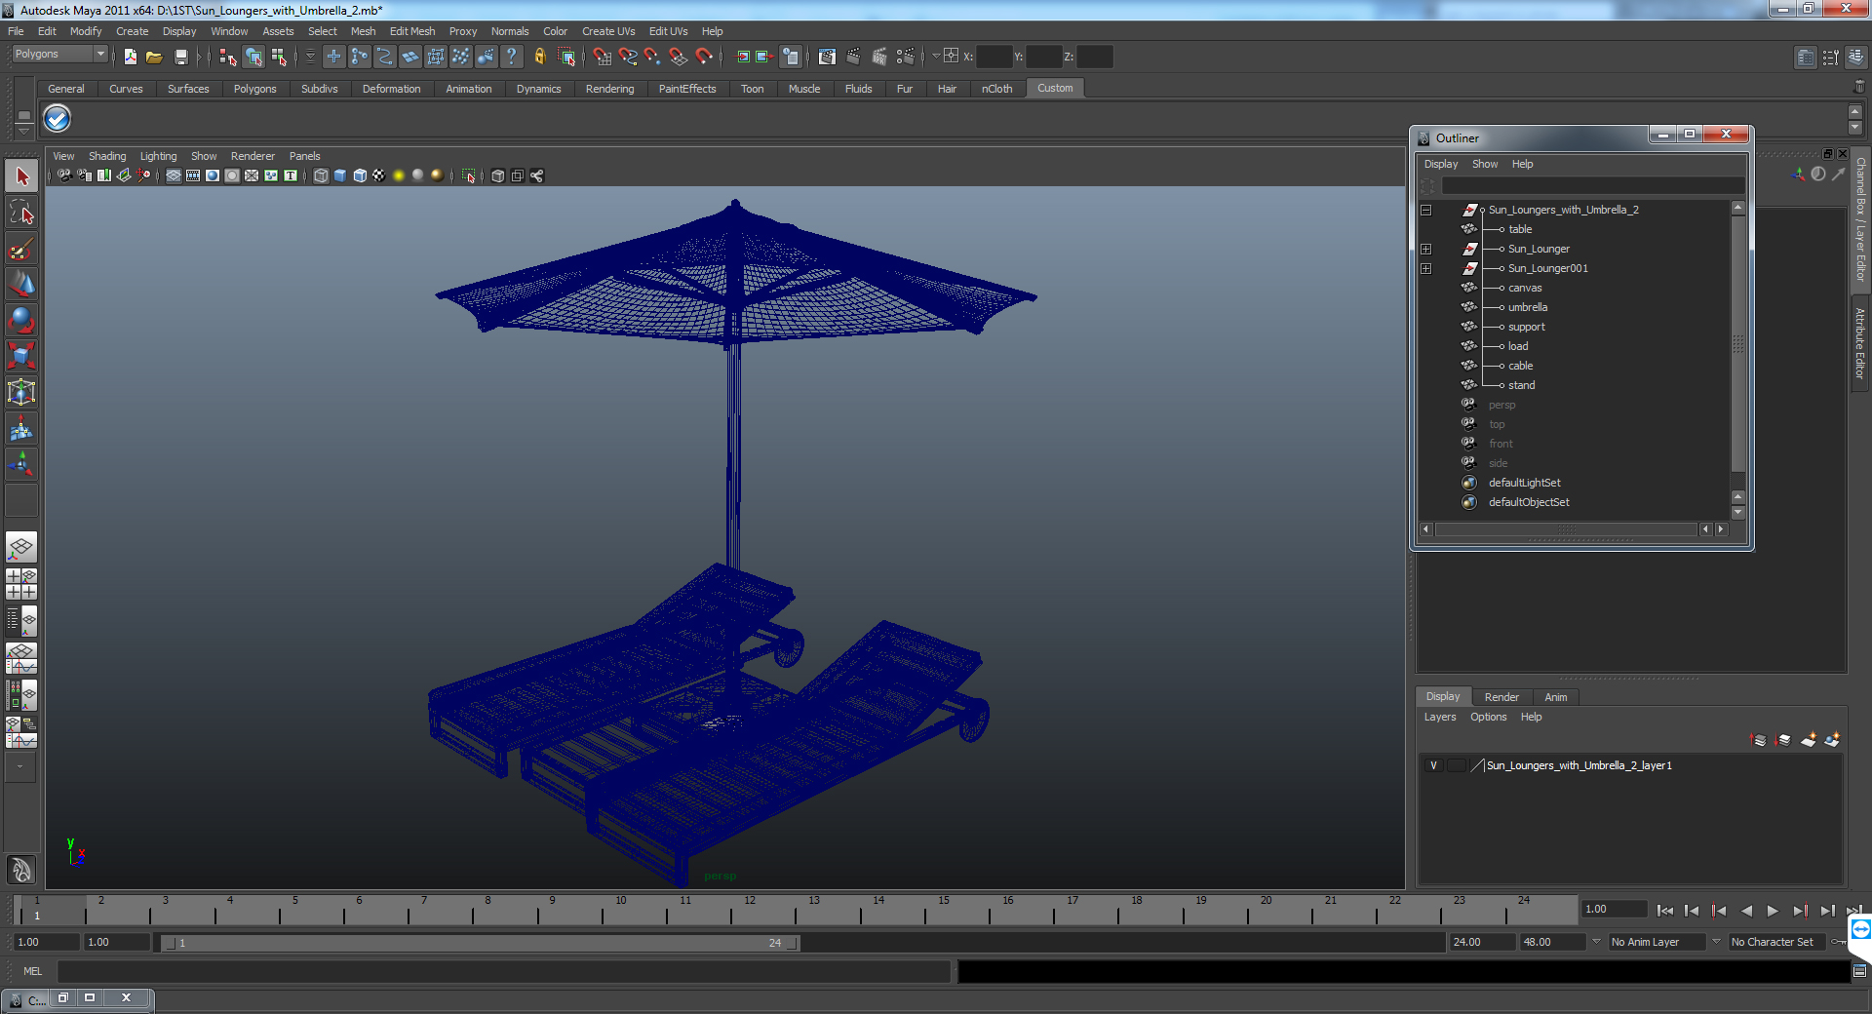
Task: Choose the Lasso selection tool
Action: pyautogui.click(x=21, y=213)
